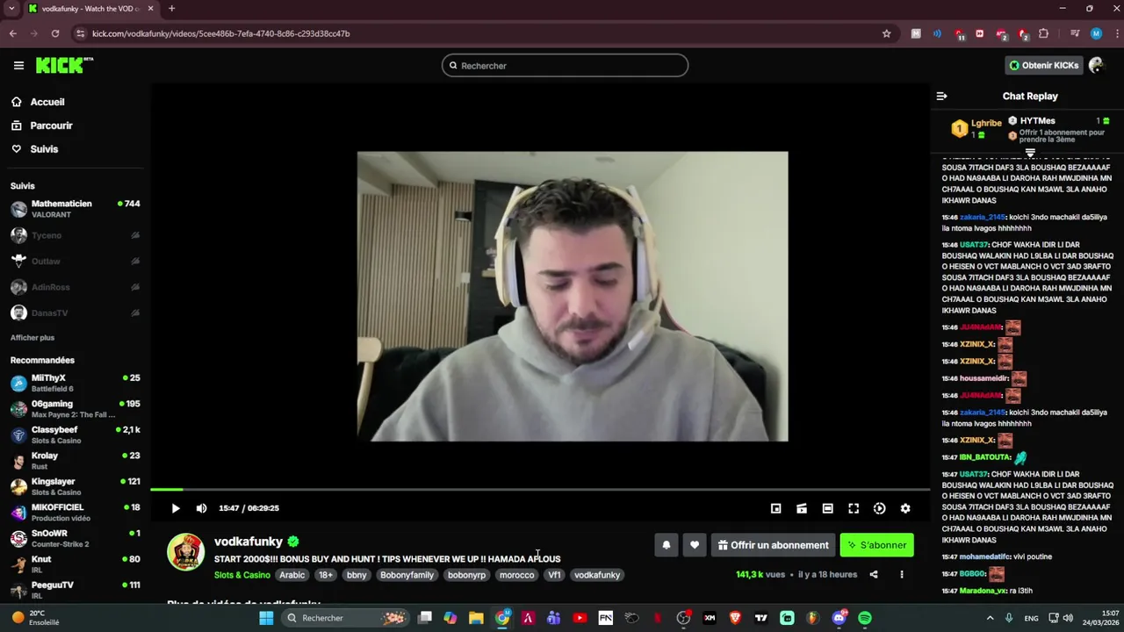Click the vodkafunky channel avatar

186,552
